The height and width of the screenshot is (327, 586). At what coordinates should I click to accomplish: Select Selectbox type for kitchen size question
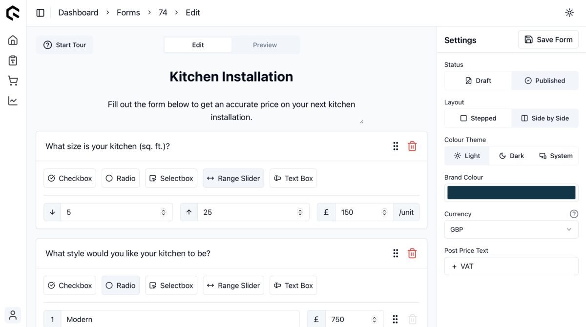[x=171, y=178]
